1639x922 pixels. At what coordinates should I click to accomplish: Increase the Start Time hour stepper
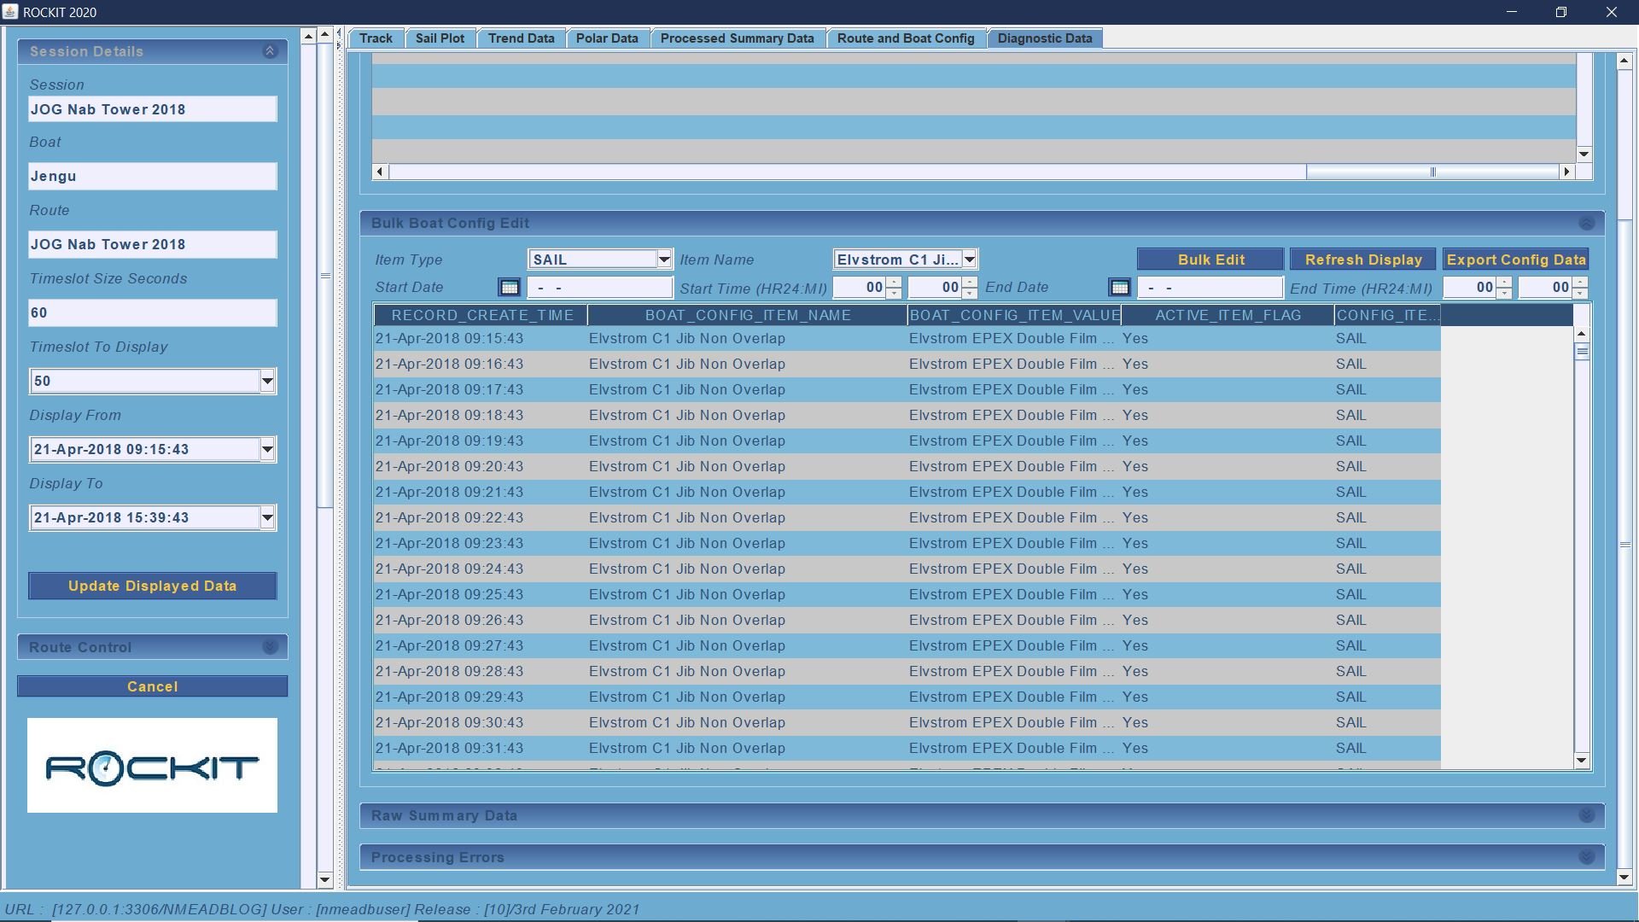click(894, 283)
